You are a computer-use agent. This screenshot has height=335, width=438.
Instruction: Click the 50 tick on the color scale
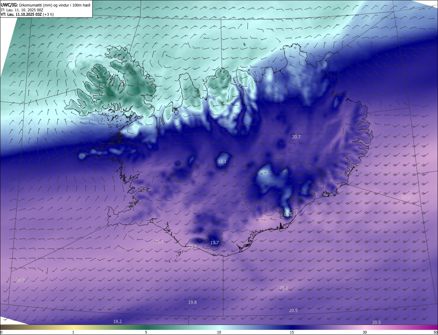tap(435, 332)
